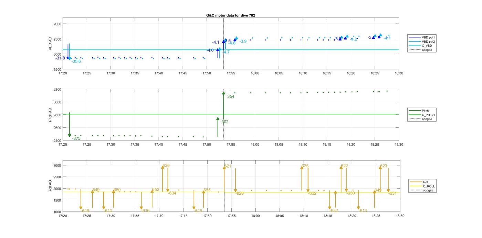
Task: Click the '652' roll move label
Action: point(156,190)
